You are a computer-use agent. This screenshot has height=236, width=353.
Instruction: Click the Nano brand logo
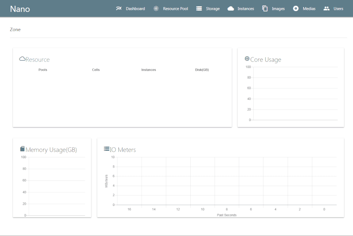pos(20,8)
